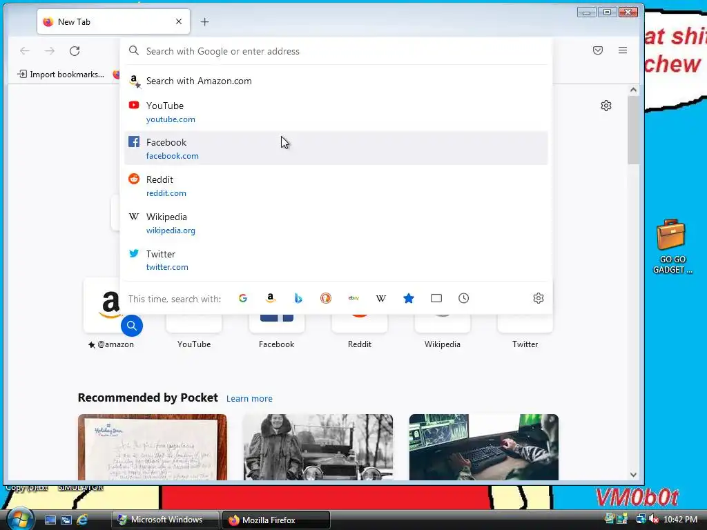Search bookmarks using the star icon
Image resolution: width=707 pixels, height=530 pixels.
coord(409,298)
